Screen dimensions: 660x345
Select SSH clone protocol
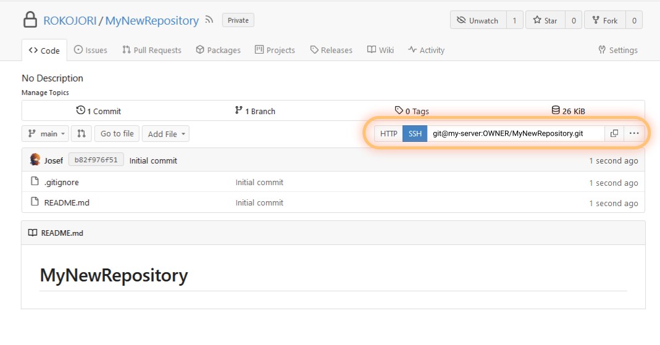[415, 133]
